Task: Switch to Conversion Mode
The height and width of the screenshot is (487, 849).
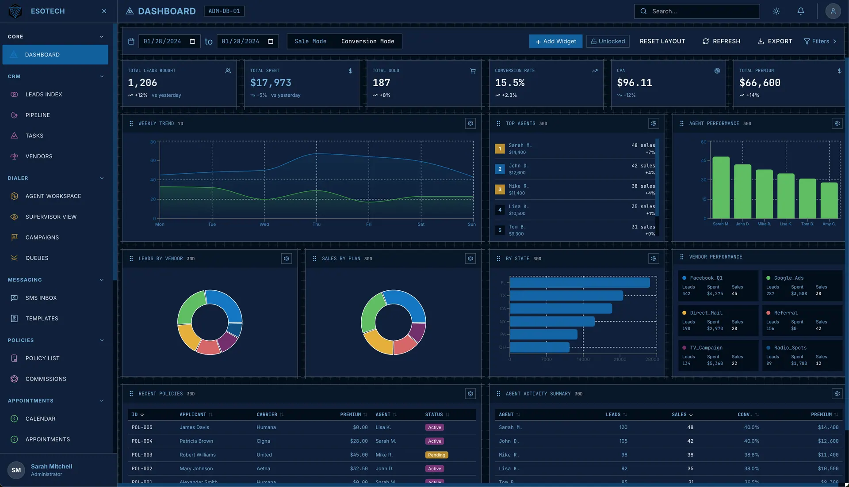Action: [367, 41]
